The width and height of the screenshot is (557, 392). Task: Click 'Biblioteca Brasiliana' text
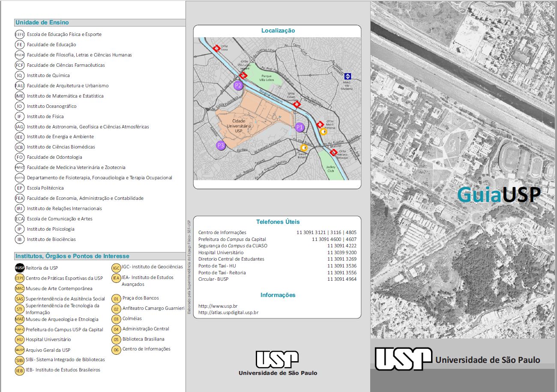click(144, 339)
